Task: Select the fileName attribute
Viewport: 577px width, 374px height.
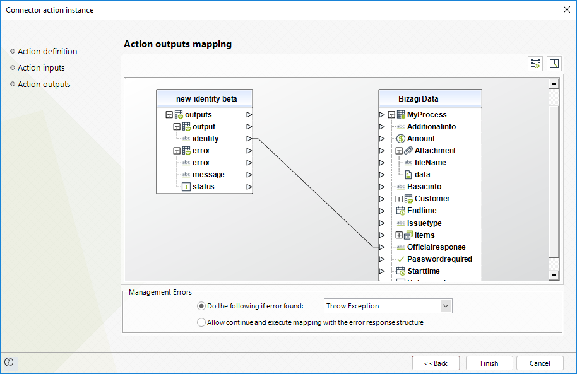Action: [x=430, y=163]
